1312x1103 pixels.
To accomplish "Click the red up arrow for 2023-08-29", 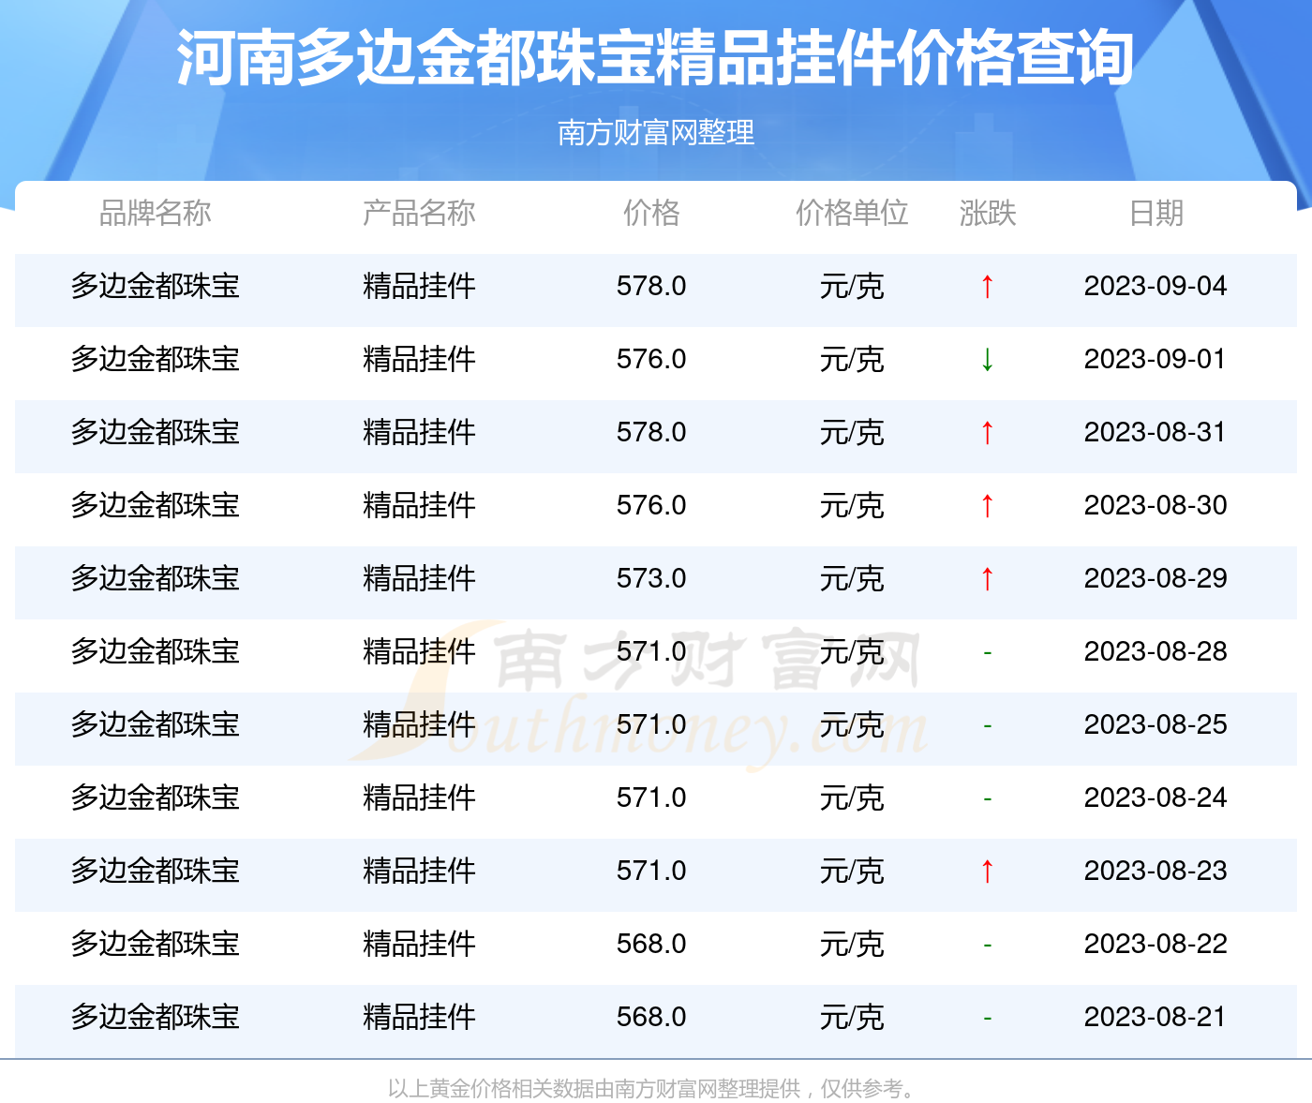I will (x=987, y=578).
